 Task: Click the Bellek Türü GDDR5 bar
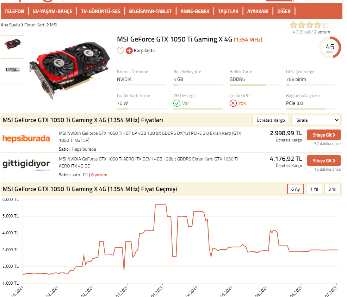click(x=254, y=85)
